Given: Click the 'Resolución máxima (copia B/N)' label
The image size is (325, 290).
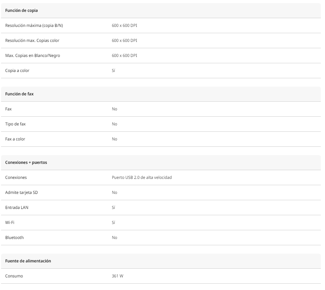Looking at the screenshot, I should pyautogui.click(x=34, y=26).
